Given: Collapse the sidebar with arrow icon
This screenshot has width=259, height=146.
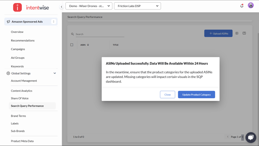Looking at the screenshot, I should [x=61, y=7].
